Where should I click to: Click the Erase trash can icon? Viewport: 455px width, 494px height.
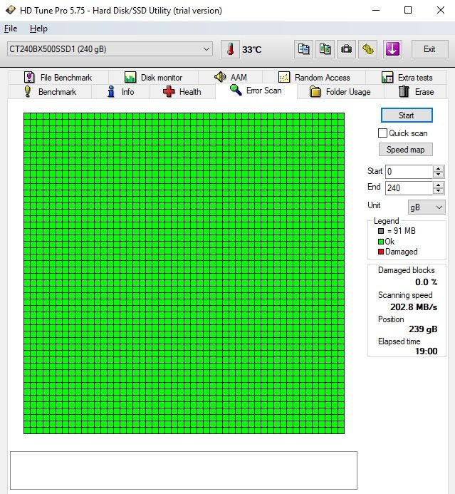click(404, 91)
